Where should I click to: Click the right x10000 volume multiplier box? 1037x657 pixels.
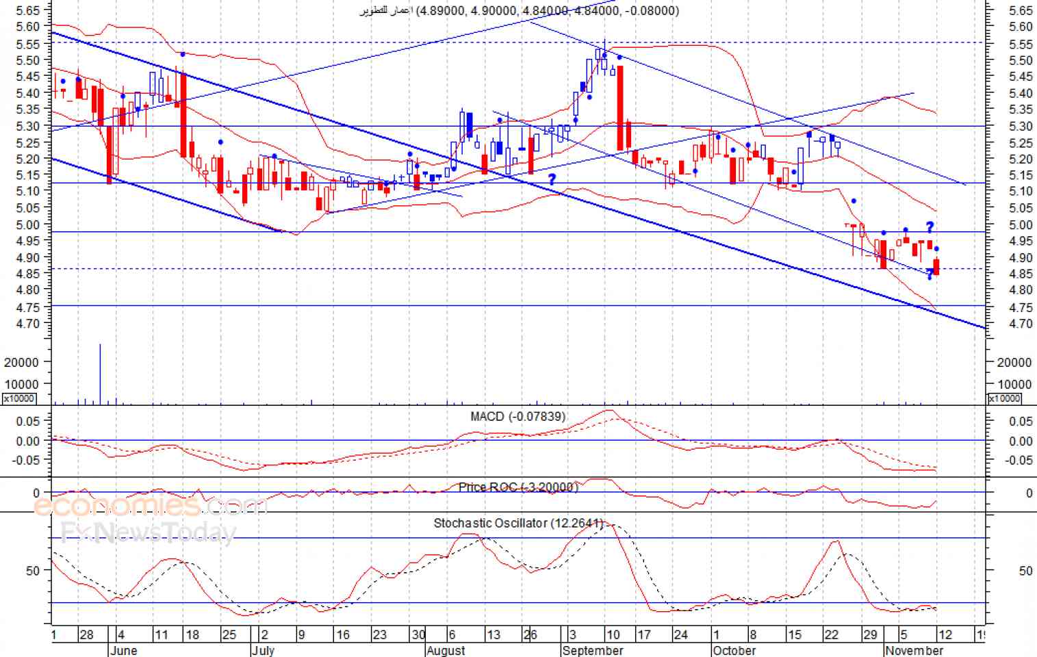tap(1004, 398)
